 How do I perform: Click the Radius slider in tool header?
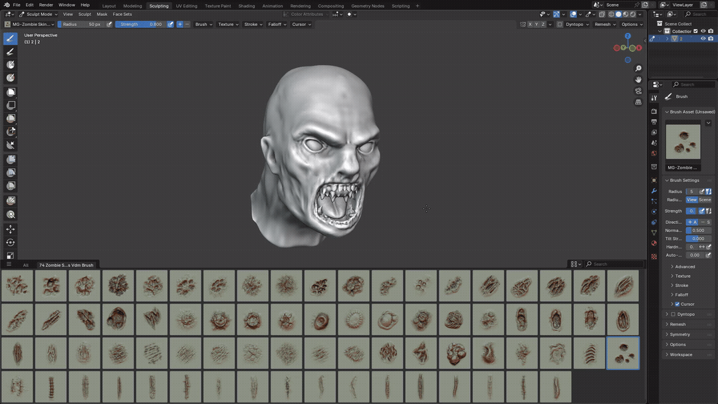tap(82, 24)
